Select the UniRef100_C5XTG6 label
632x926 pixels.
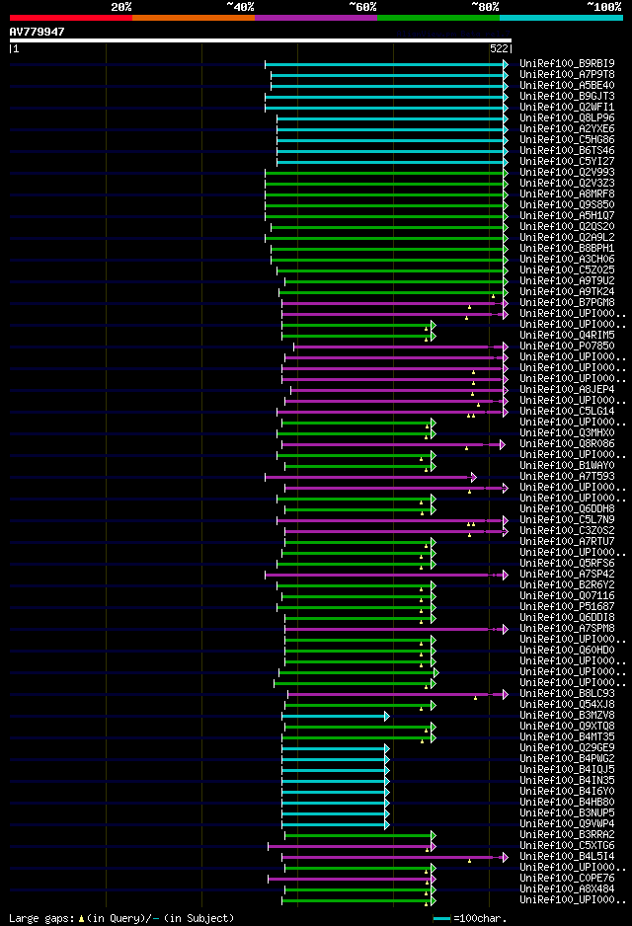(567, 846)
